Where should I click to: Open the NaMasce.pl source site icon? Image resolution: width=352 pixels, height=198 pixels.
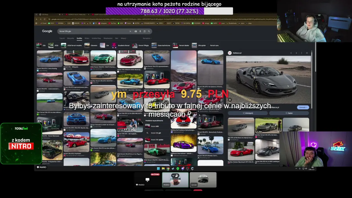coord(230,53)
